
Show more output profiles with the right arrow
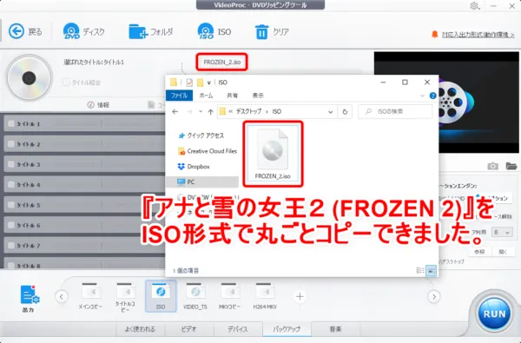click(434, 296)
